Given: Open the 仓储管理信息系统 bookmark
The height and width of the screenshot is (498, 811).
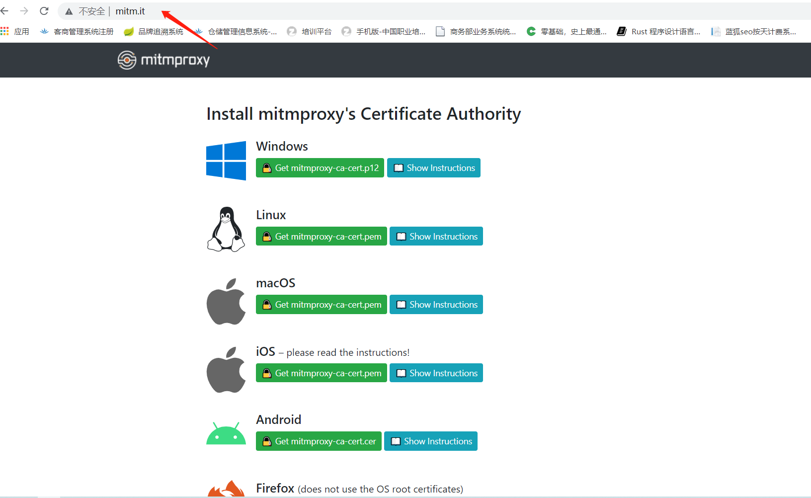Looking at the screenshot, I should pyautogui.click(x=236, y=31).
